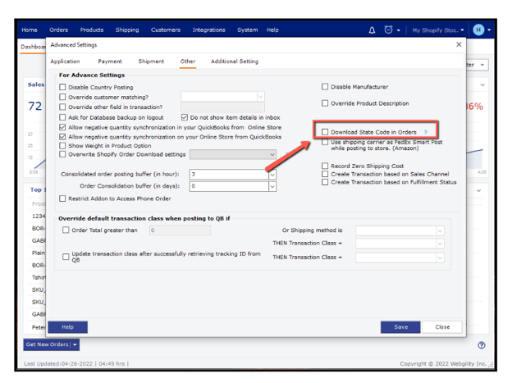Image resolution: width=512 pixels, height=383 pixels.
Task: Expand the Get New Orders dropdown arrow
Action: pyautogui.click(x=75, y=345)
